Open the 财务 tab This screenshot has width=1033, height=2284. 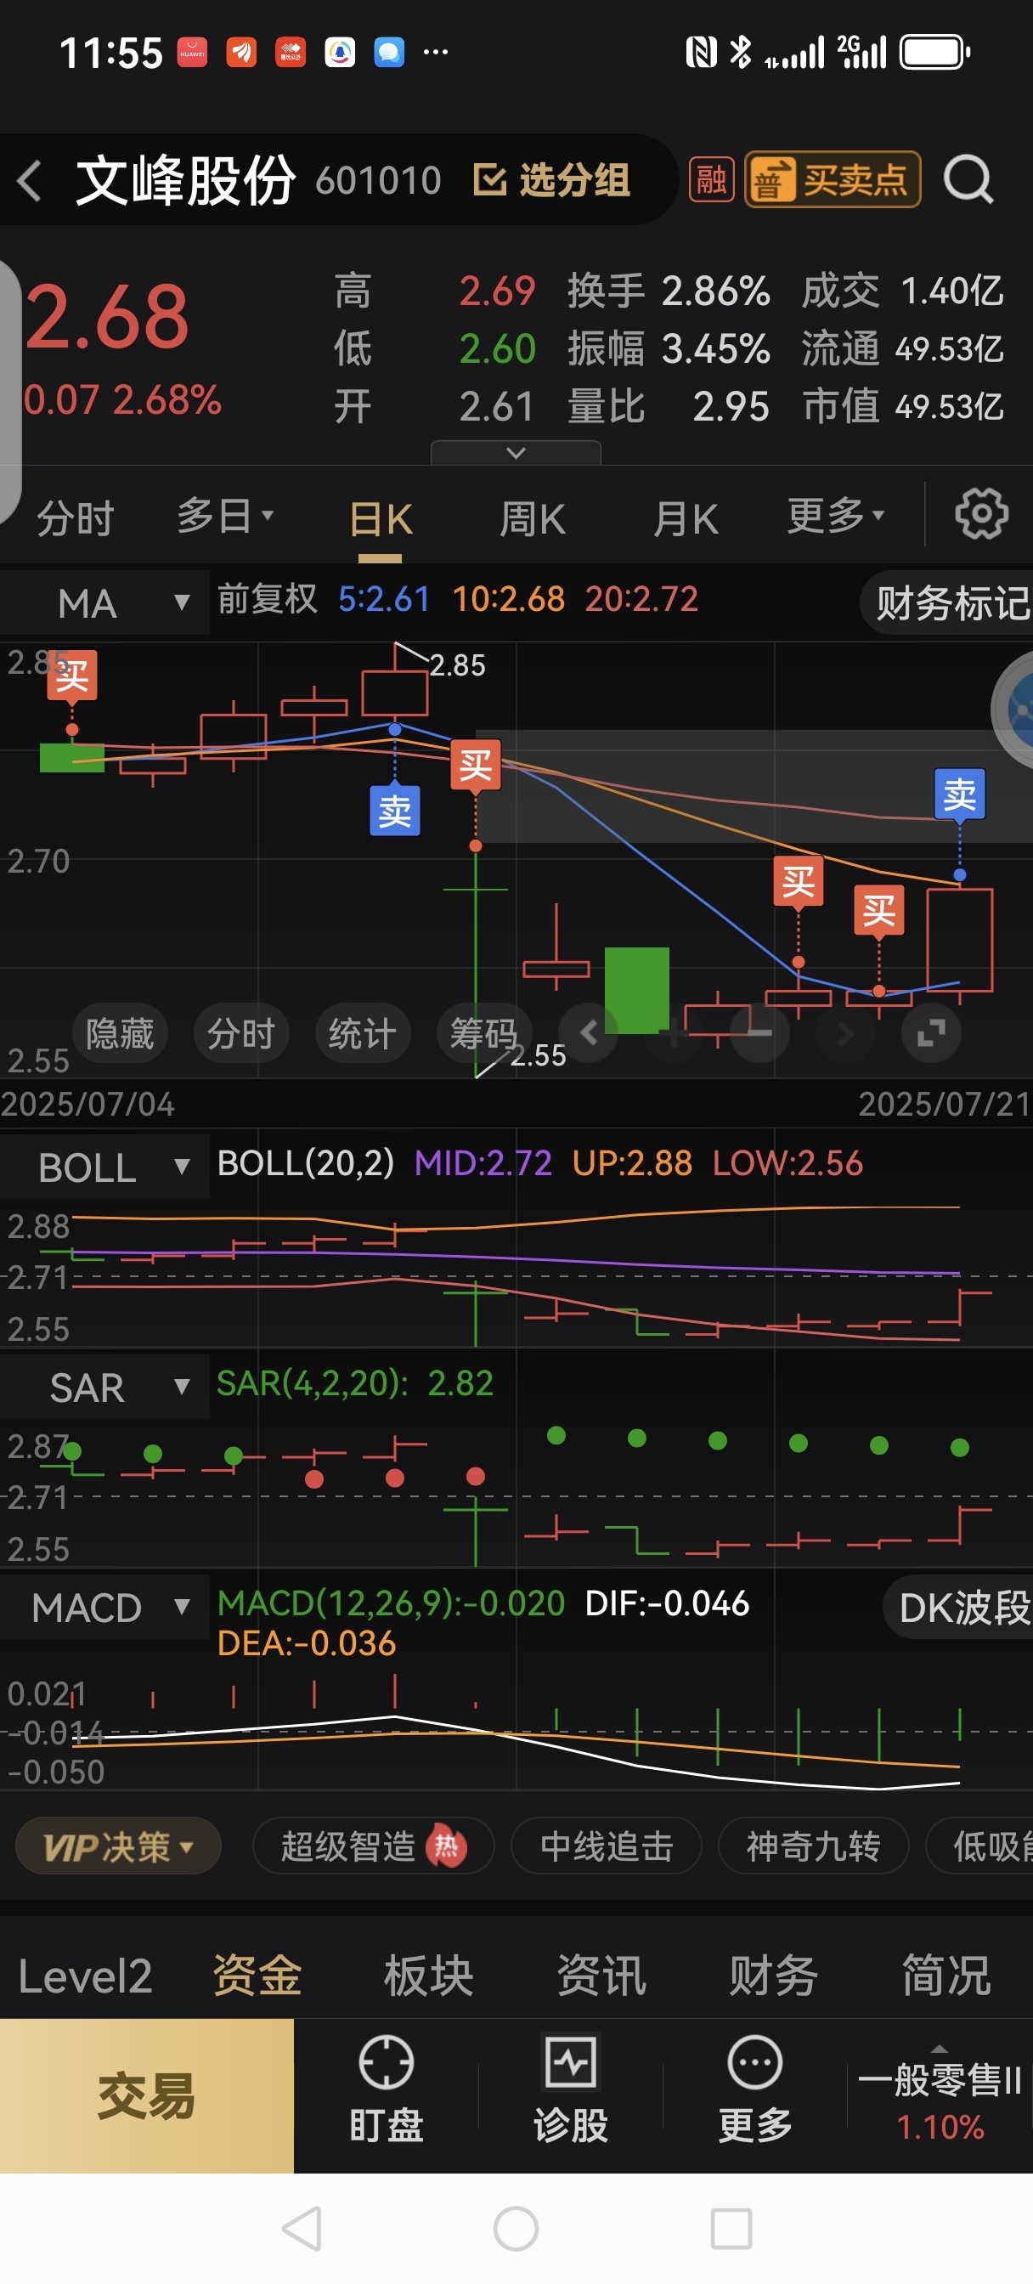point(774,1976)
